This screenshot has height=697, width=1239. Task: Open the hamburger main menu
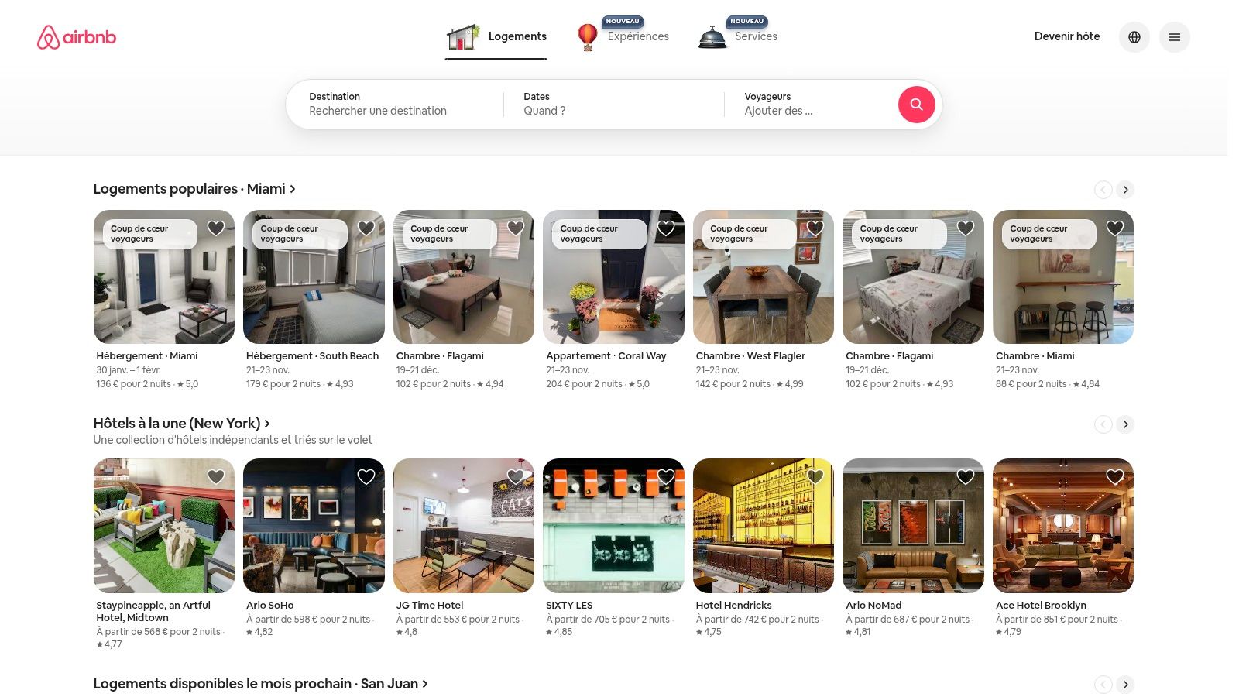tap(1175, 37)
